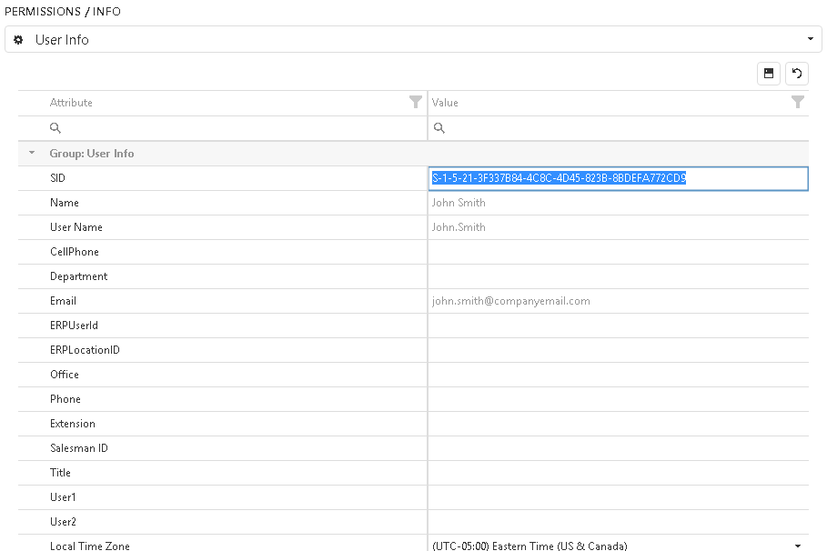Collapse the Group: User Info section
Screen dimensions: 827x551
click(32, 153)
